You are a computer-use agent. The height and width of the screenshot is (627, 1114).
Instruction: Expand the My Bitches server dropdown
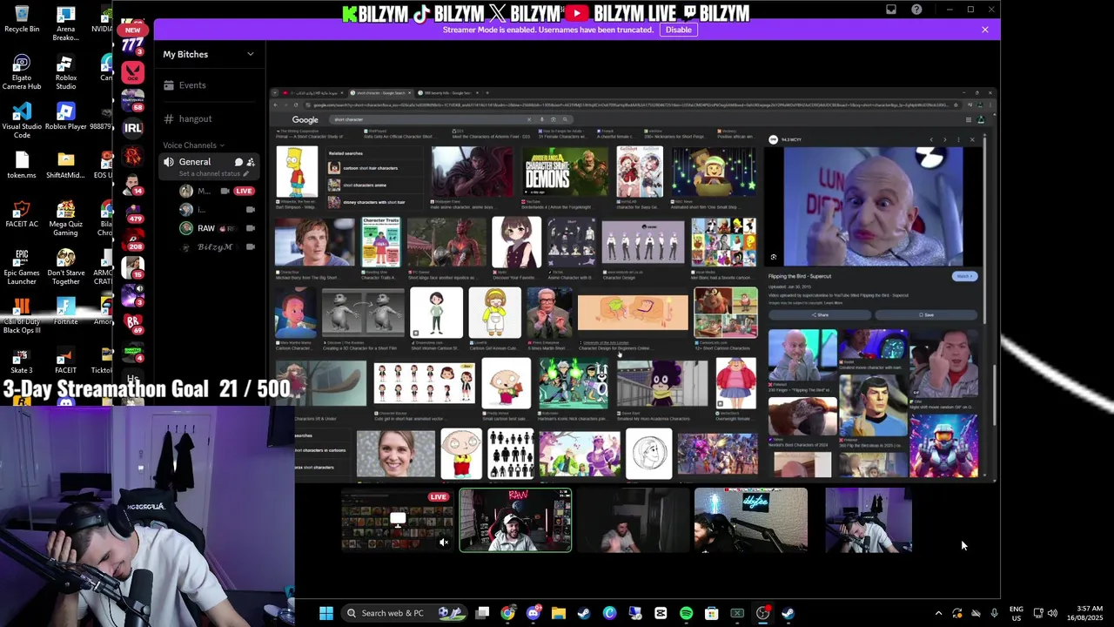point(251,54)
